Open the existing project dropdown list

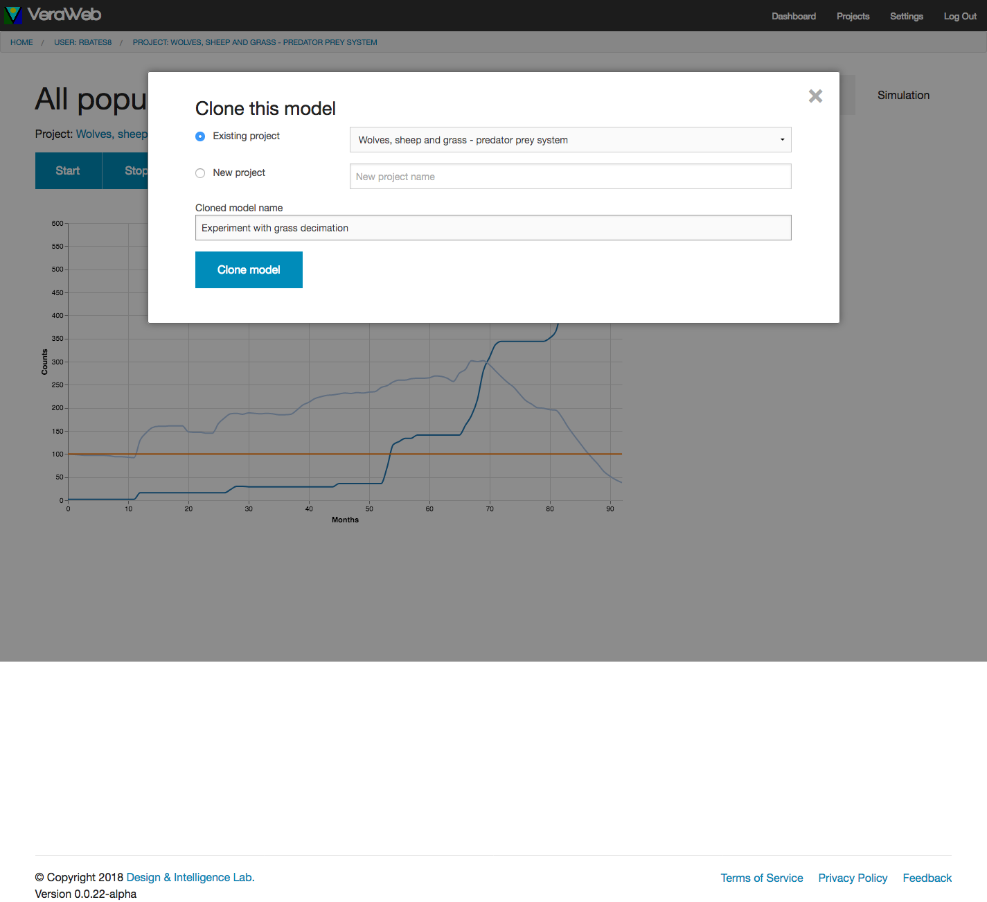(x=570, y=140)
